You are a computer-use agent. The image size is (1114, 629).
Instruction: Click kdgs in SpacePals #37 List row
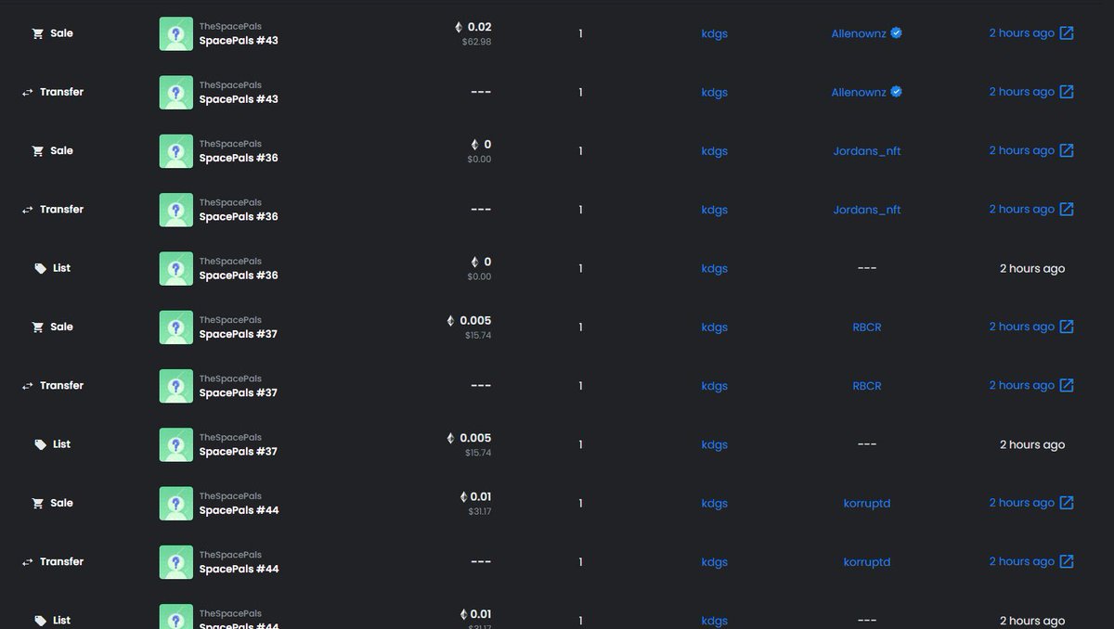coord(714,444)
